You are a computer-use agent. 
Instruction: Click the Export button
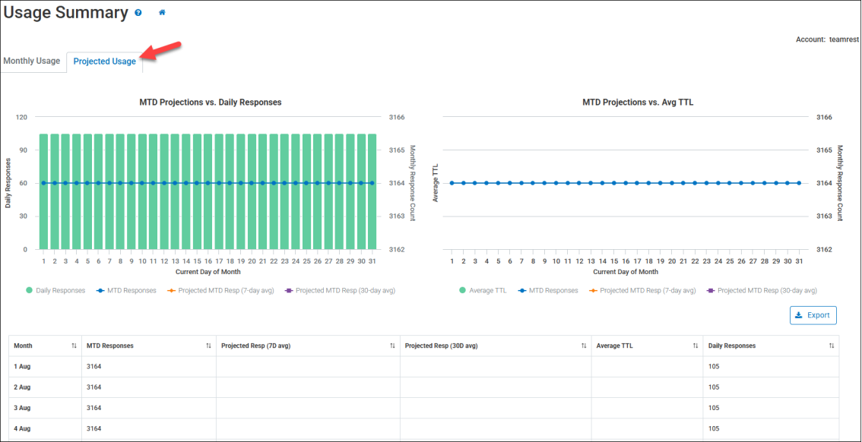[x=813, y=315]
